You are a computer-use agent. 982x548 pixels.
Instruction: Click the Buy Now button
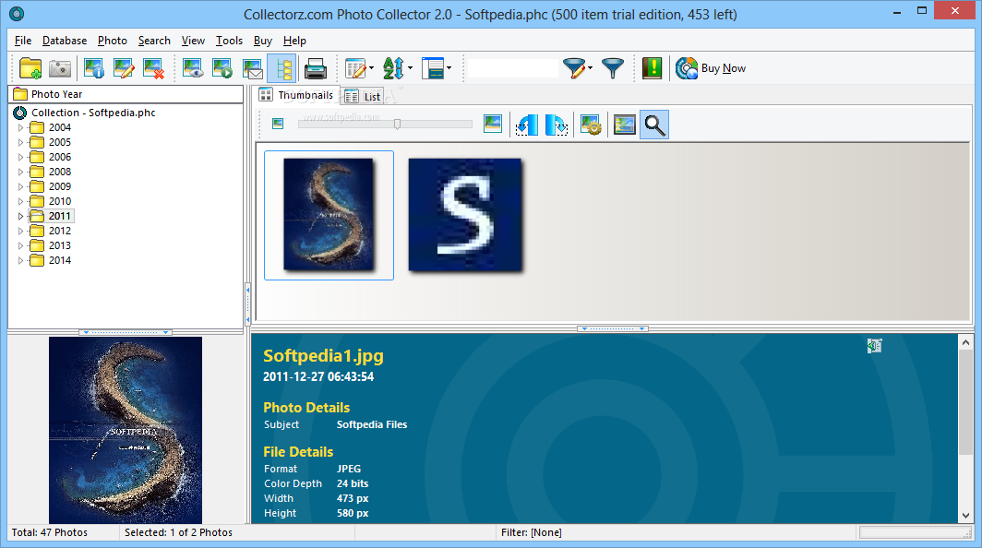pos(711,68)
